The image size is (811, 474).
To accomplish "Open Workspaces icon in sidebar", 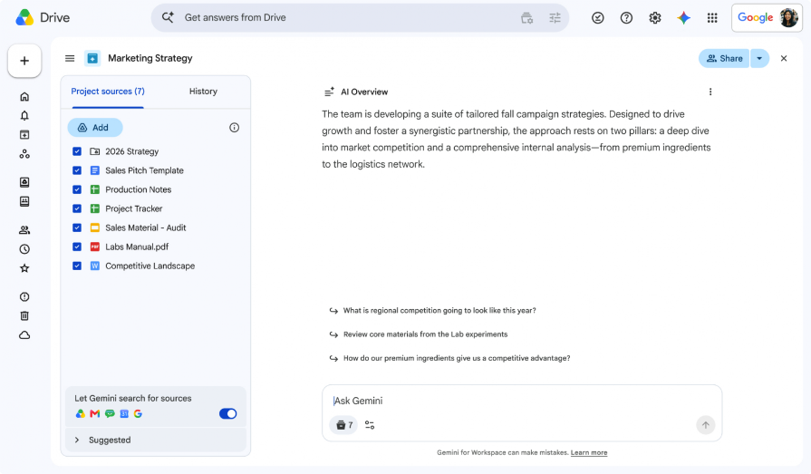I will (x=24, y=154).
